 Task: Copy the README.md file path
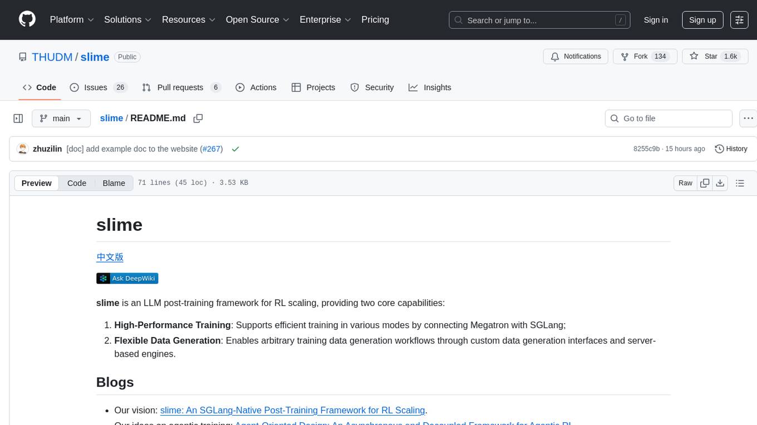tap(198, 118)
